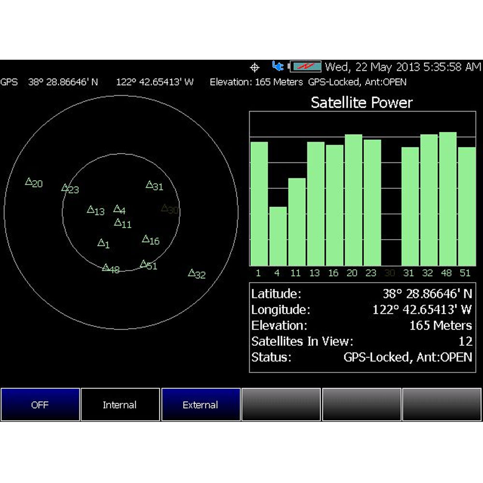Click the Satellites In View row
The image size is (483, 483).
[361, 341]
